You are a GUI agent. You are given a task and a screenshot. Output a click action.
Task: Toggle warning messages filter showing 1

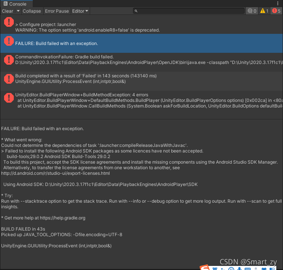point(264,11)
